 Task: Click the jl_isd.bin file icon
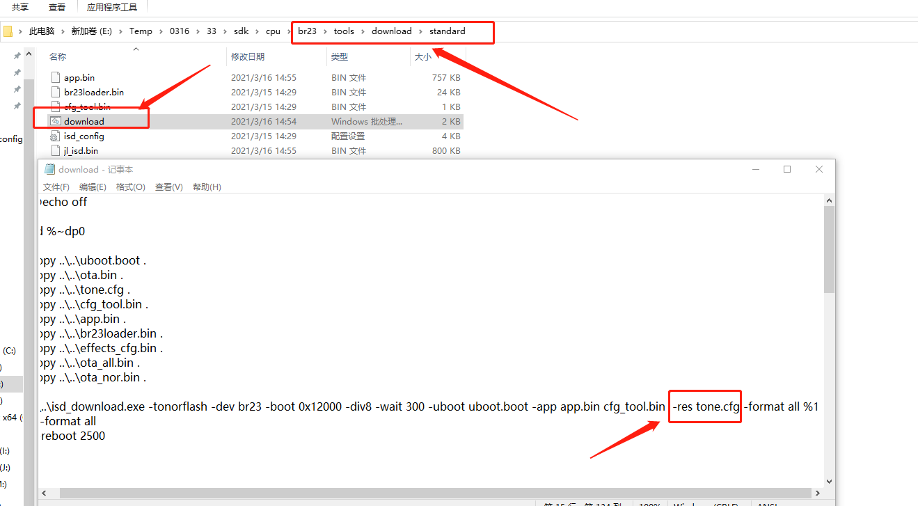(56, 150)
